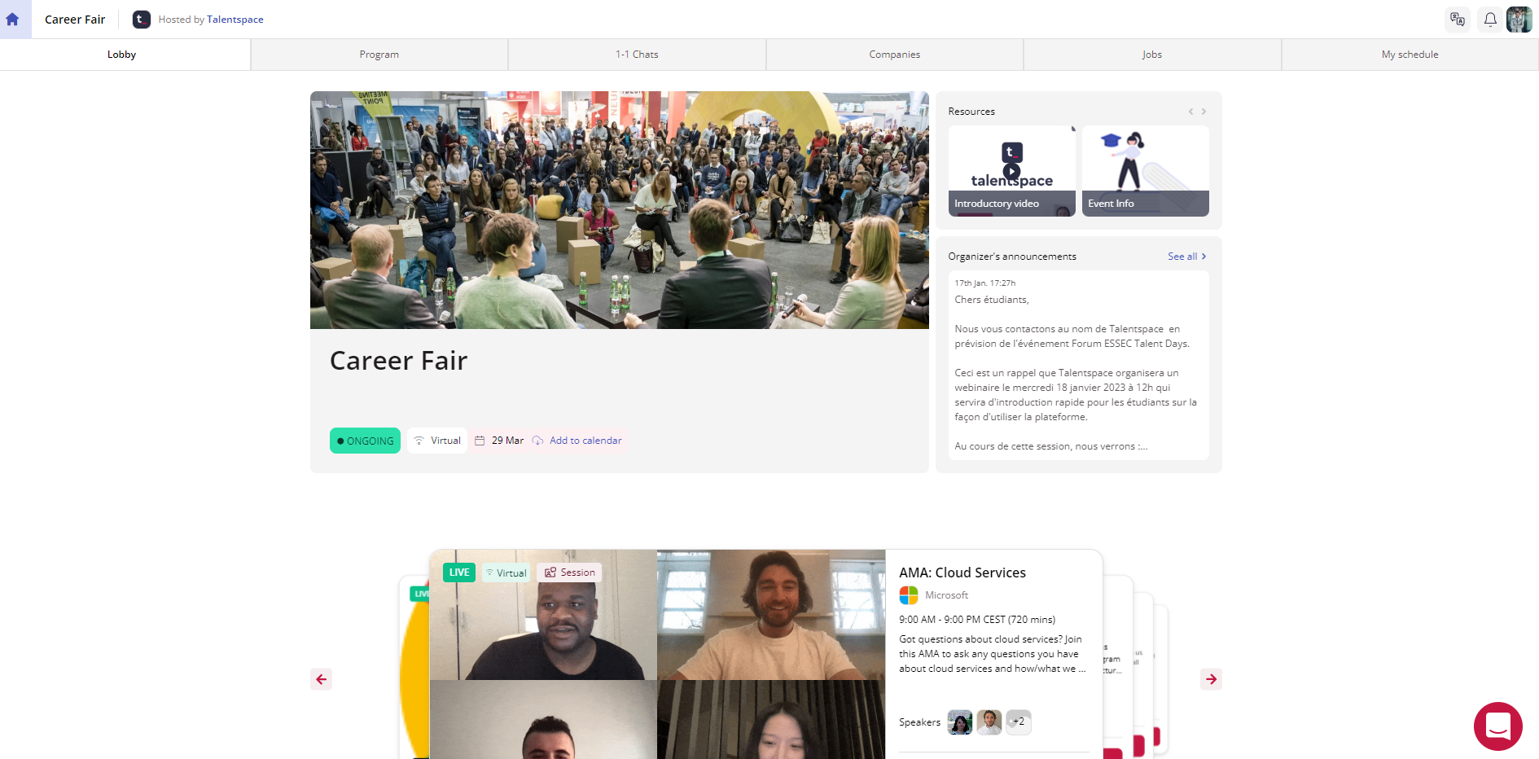Open notifications bell

click(x=1490, y=20)
